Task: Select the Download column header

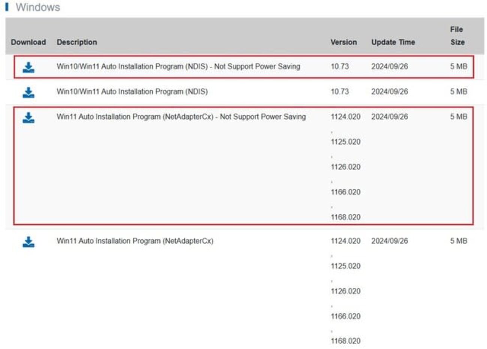Action: click(x=28, y=42)
